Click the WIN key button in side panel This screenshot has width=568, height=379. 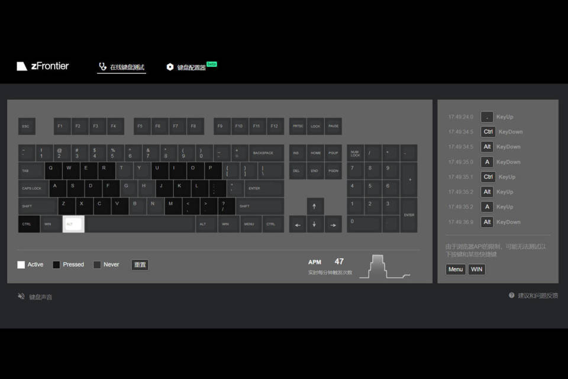click(476, 269)
